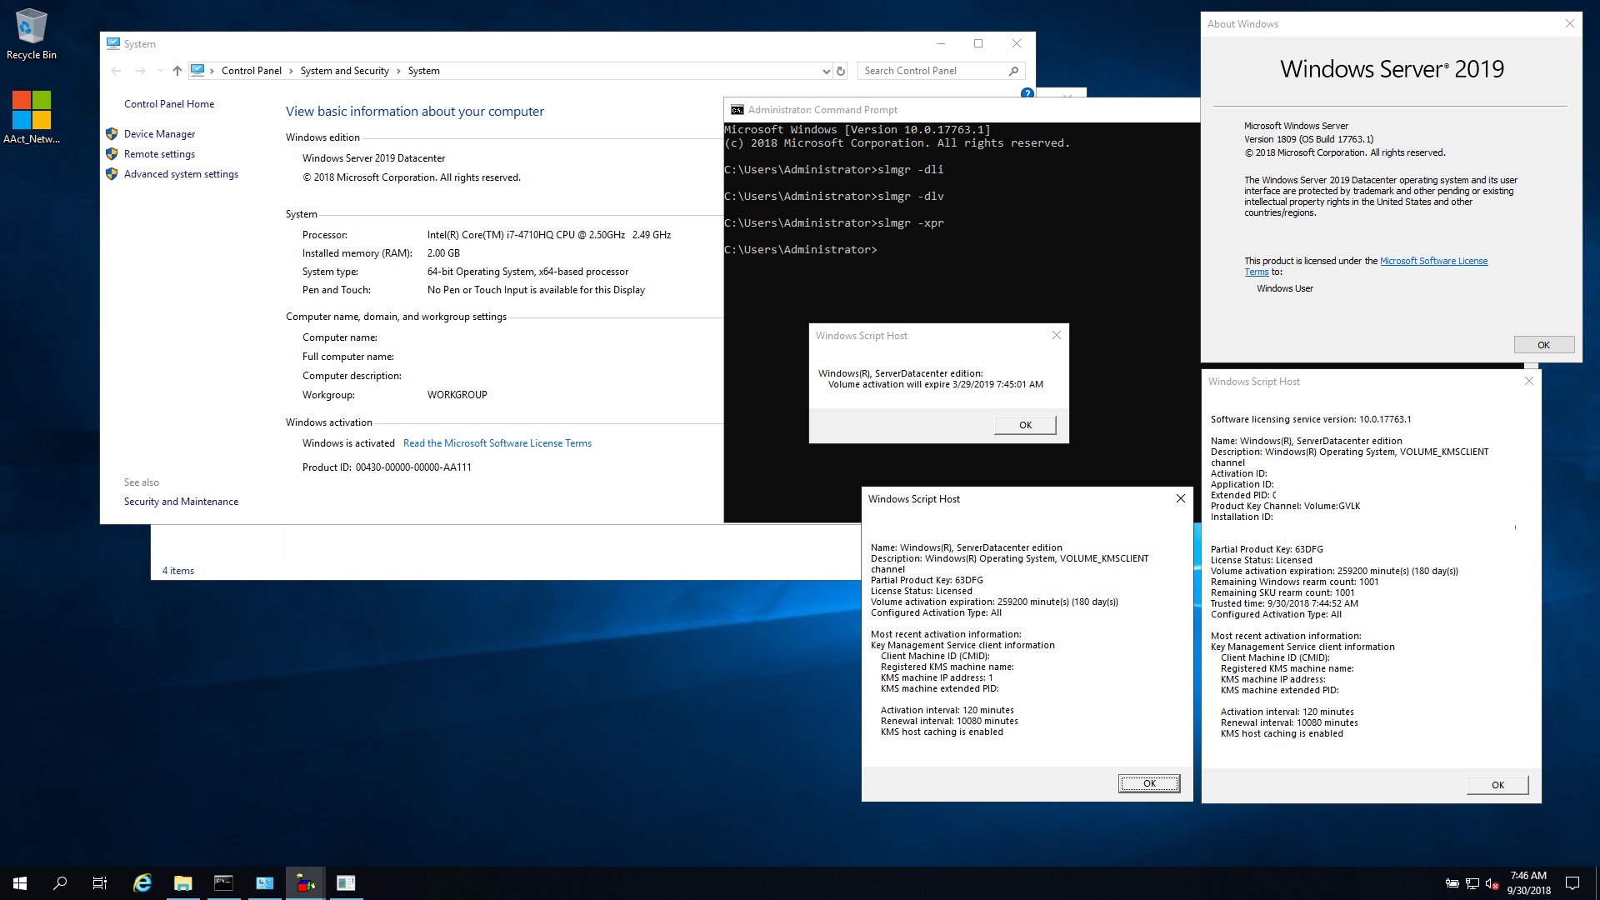The image size is (1600, 900).
Task: Maximize the System window
Action: pyautogui.click(x=978, y=43)
